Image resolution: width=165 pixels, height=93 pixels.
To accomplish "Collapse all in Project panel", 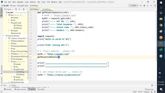I will tap(19, 9).
